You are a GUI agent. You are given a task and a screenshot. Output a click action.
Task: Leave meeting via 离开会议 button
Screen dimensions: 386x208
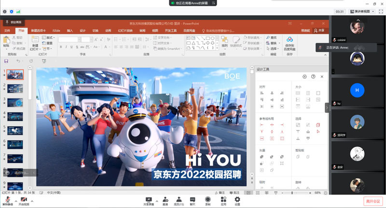[x=372, y=201]
